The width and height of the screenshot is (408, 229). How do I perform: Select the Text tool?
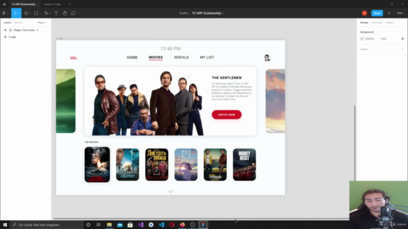point(56,13)
